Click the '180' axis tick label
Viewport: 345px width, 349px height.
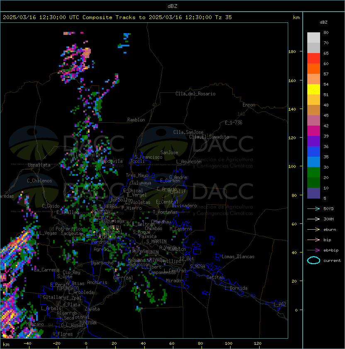tap(292, 52)
